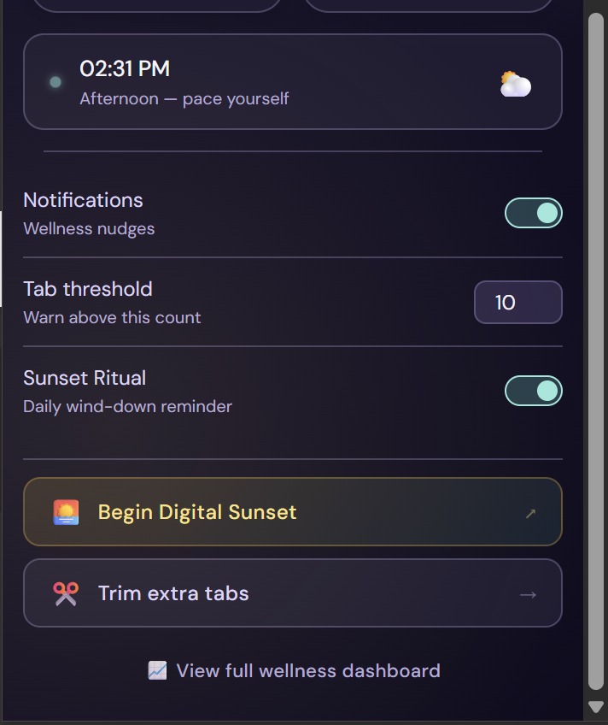The width and height of the screenshot is (608, 725).
Task: Click the scrollbar down arrow
Action: coord(596,706)
